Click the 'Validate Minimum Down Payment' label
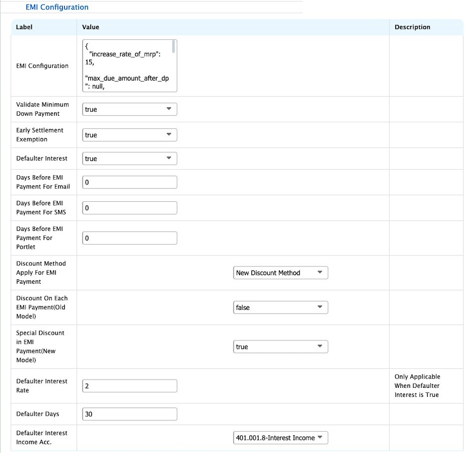 click(x=42, y=109)
